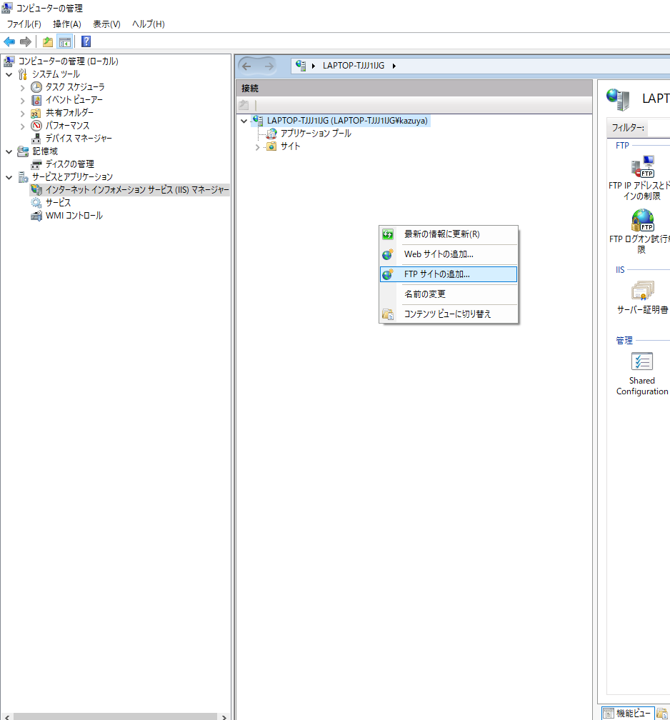Click the Forward arrow in the toolbar
The width and height of the screenshot is (670, 720).
[26, 41]
